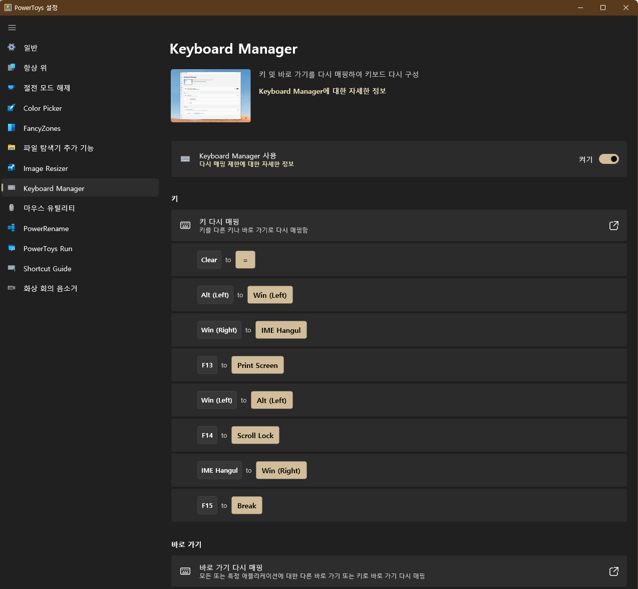Click the 바로 가기 다시 매핑 card
The image size is (638, 589).
pyautogui.click(x=399, y=571)
